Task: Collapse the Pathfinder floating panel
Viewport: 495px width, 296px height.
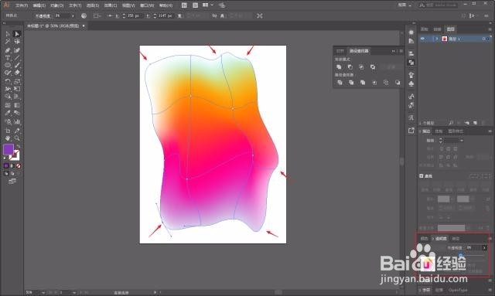Action: pyautogui.click(x=394, y=51)
